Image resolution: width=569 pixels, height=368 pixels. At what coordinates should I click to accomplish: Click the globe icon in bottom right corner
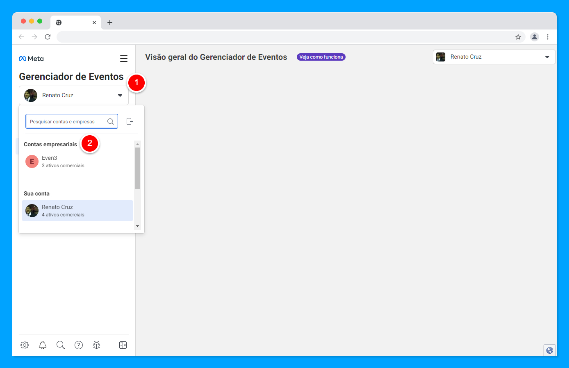[x=550, y=350]
